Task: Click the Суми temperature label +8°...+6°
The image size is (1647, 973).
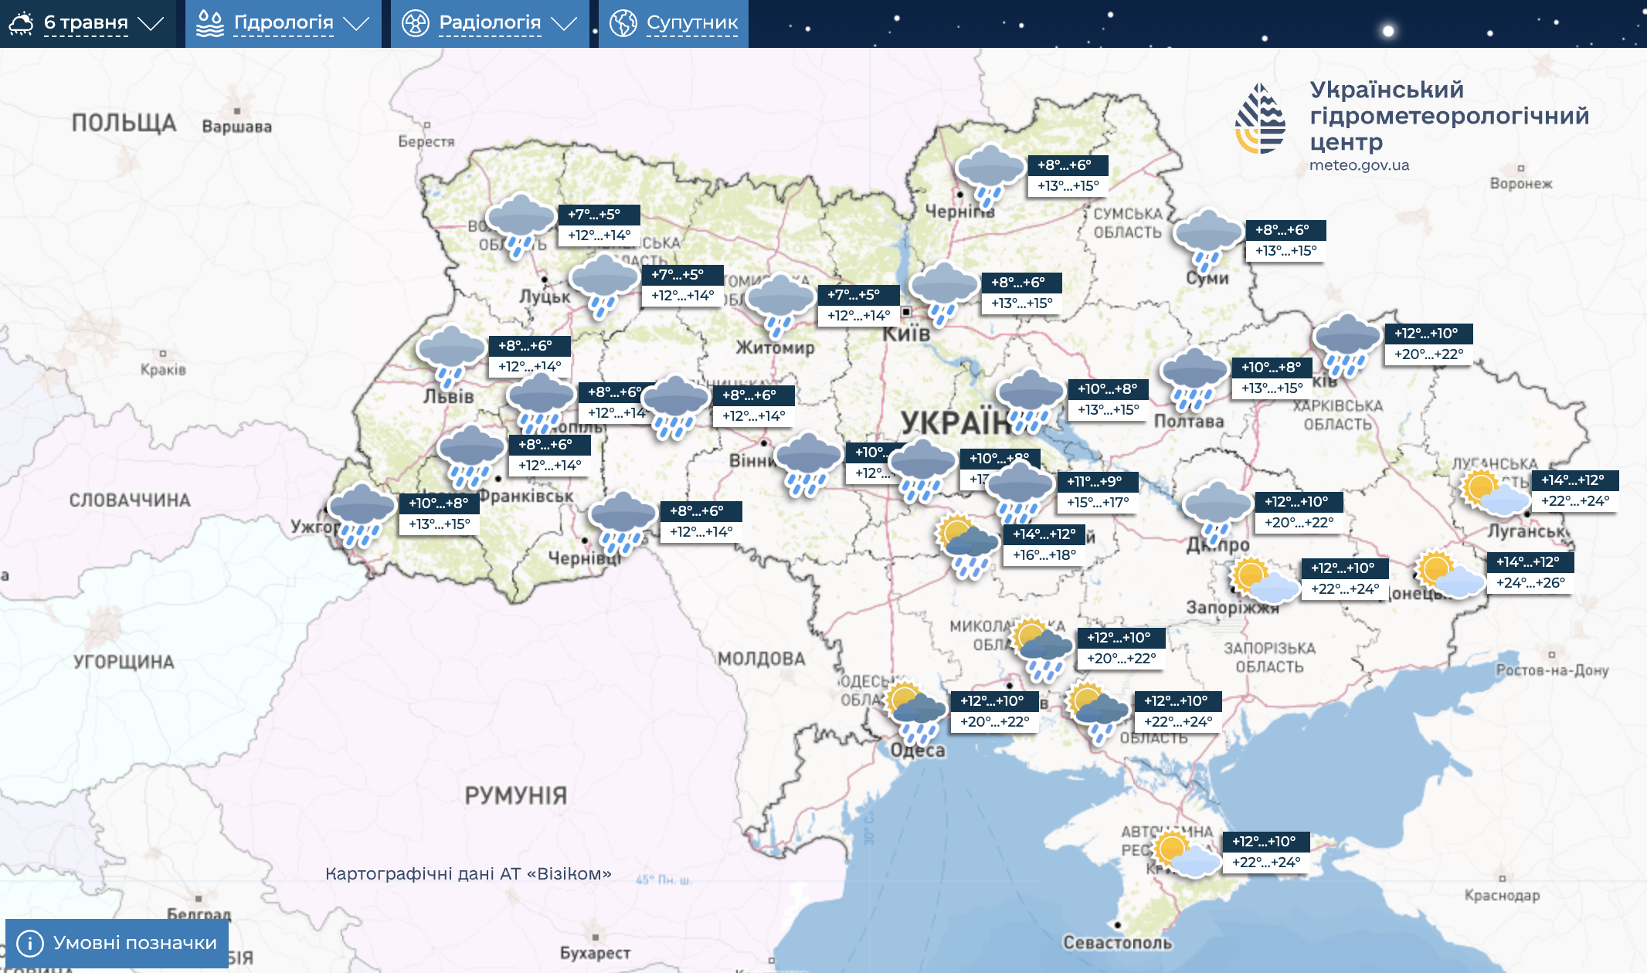Action: tap(1284, 230)
